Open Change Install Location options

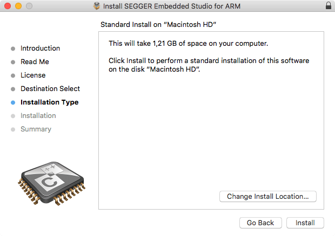(267, 197)
